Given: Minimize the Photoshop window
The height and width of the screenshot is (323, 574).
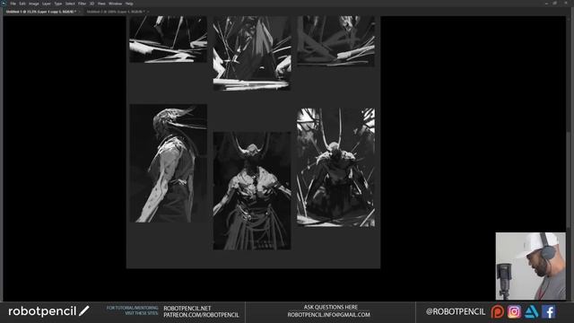Looking at the screenshot, I should coord(546,4).
